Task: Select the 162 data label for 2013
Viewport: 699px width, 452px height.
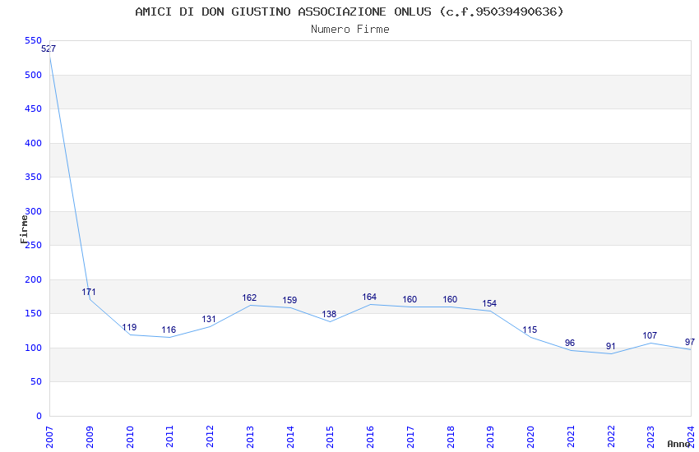Action: point(249,298)
